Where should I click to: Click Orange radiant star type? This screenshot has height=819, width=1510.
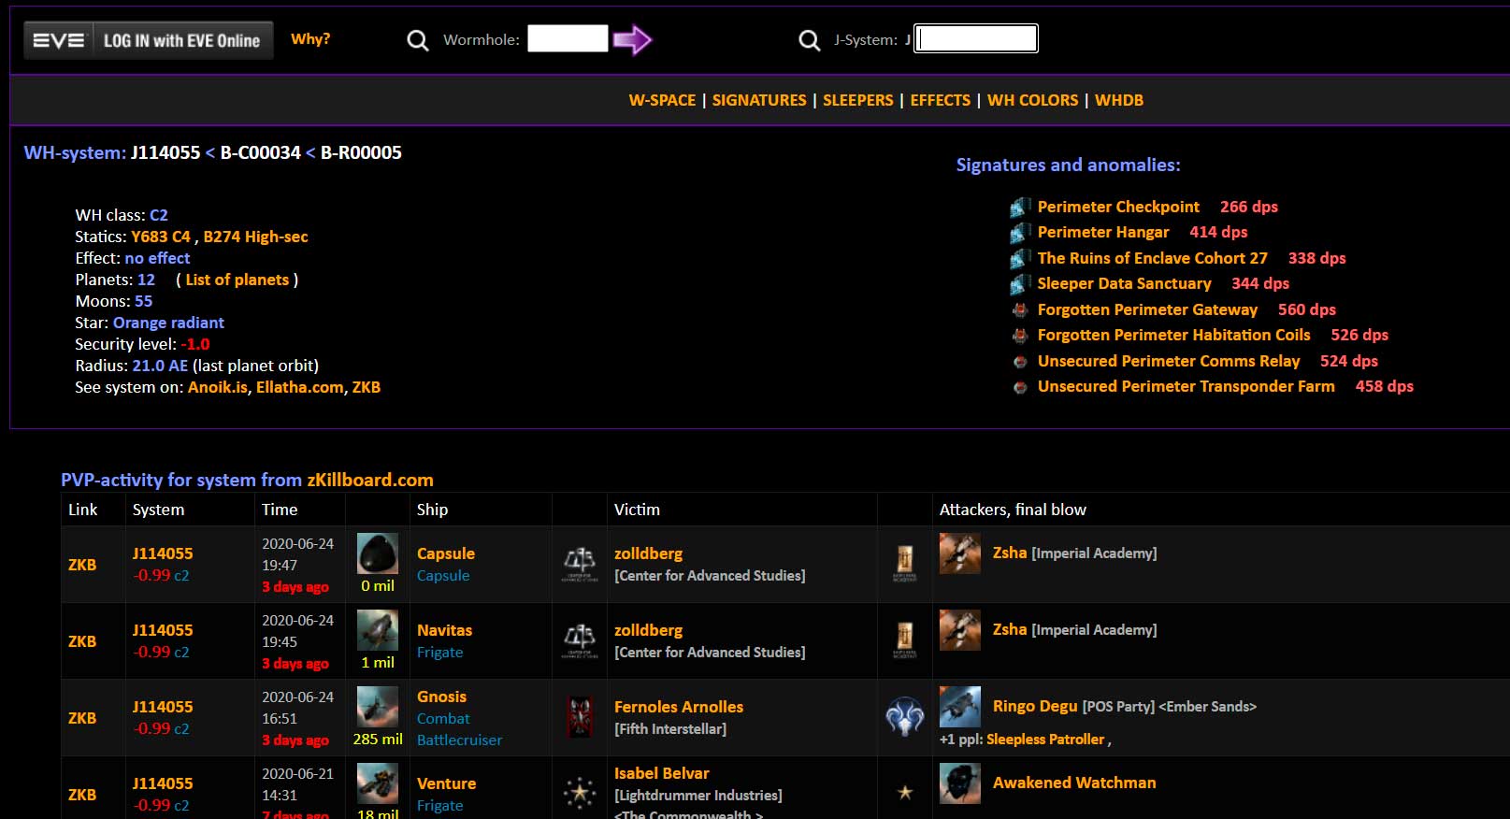coord(169,323)
